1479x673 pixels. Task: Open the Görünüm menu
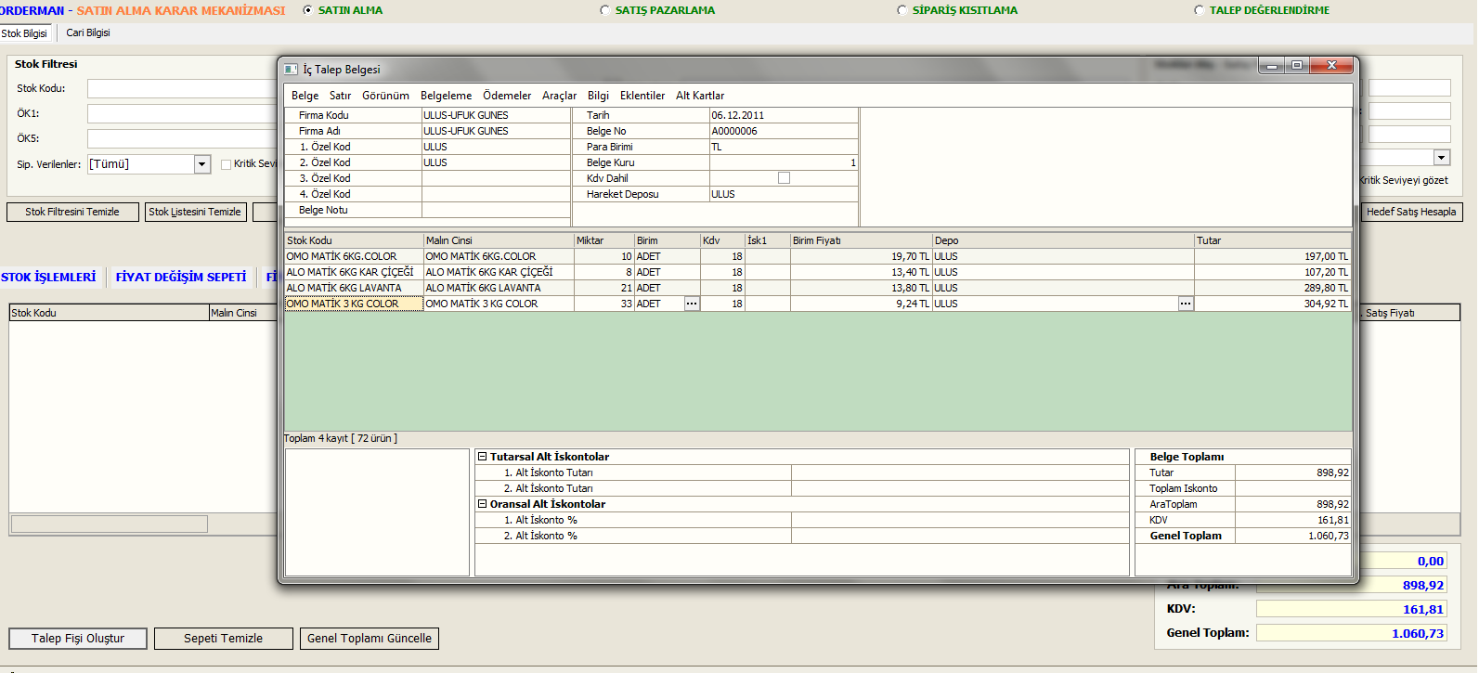(385, 96)
